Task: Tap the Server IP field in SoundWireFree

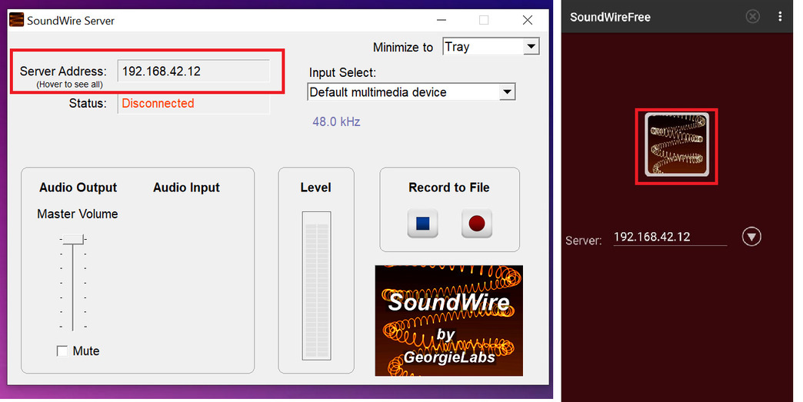Action: (x=670, y=237)
